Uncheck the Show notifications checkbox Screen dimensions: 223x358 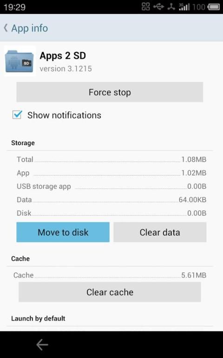tap(17, 115)
